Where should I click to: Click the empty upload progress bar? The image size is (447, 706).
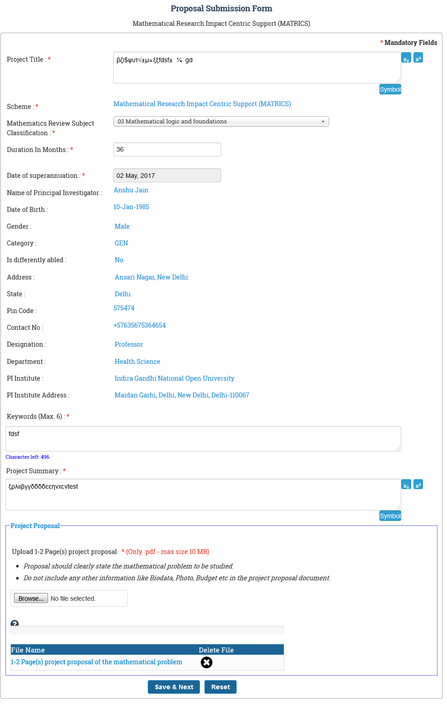(x=147, y=630)
